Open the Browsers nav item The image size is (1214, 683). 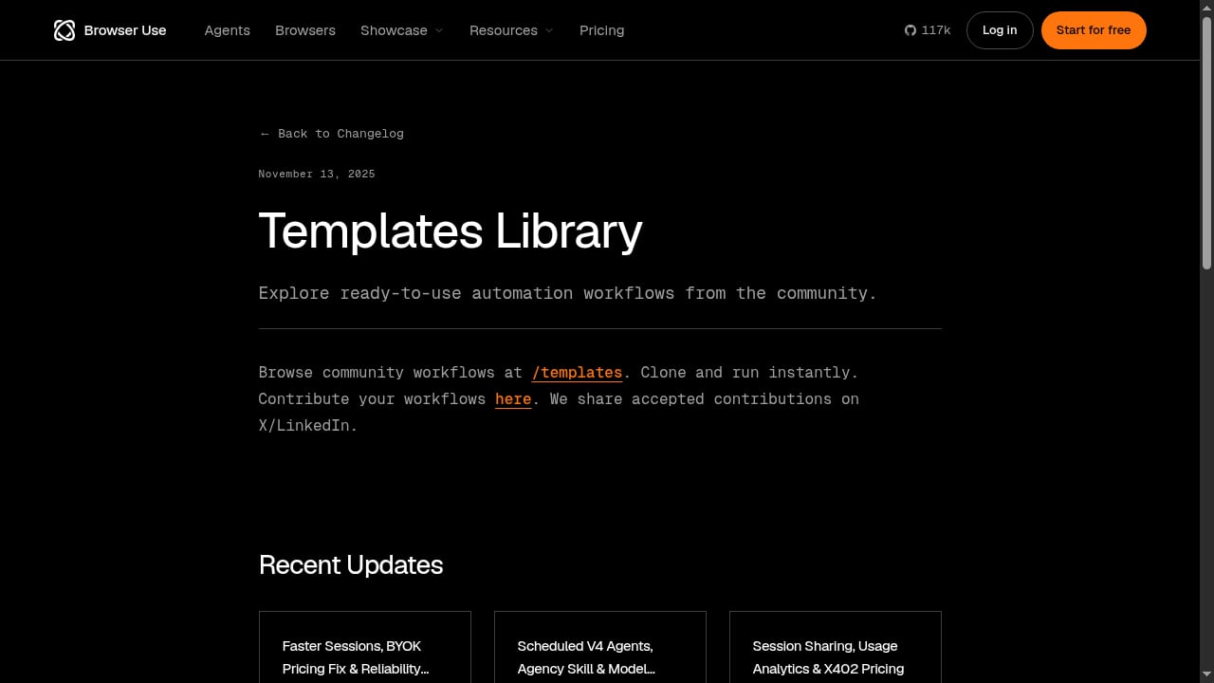pos(305,30)
